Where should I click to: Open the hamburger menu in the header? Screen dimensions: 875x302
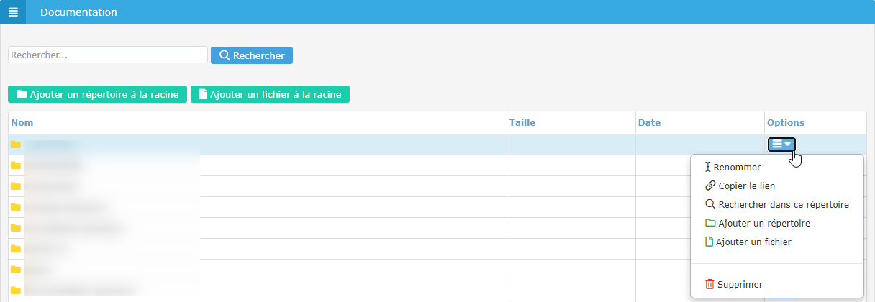point(13,12)
